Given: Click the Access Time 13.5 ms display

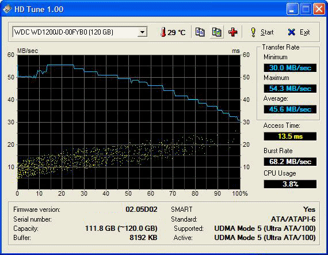Looking at the screenshot, I should click(x=290, y=136).
